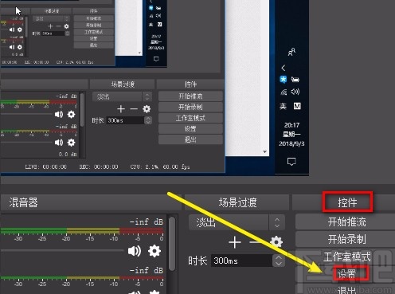Click second channel speaker icon in captured preview
395x294 pixels.
pos(59,143)
